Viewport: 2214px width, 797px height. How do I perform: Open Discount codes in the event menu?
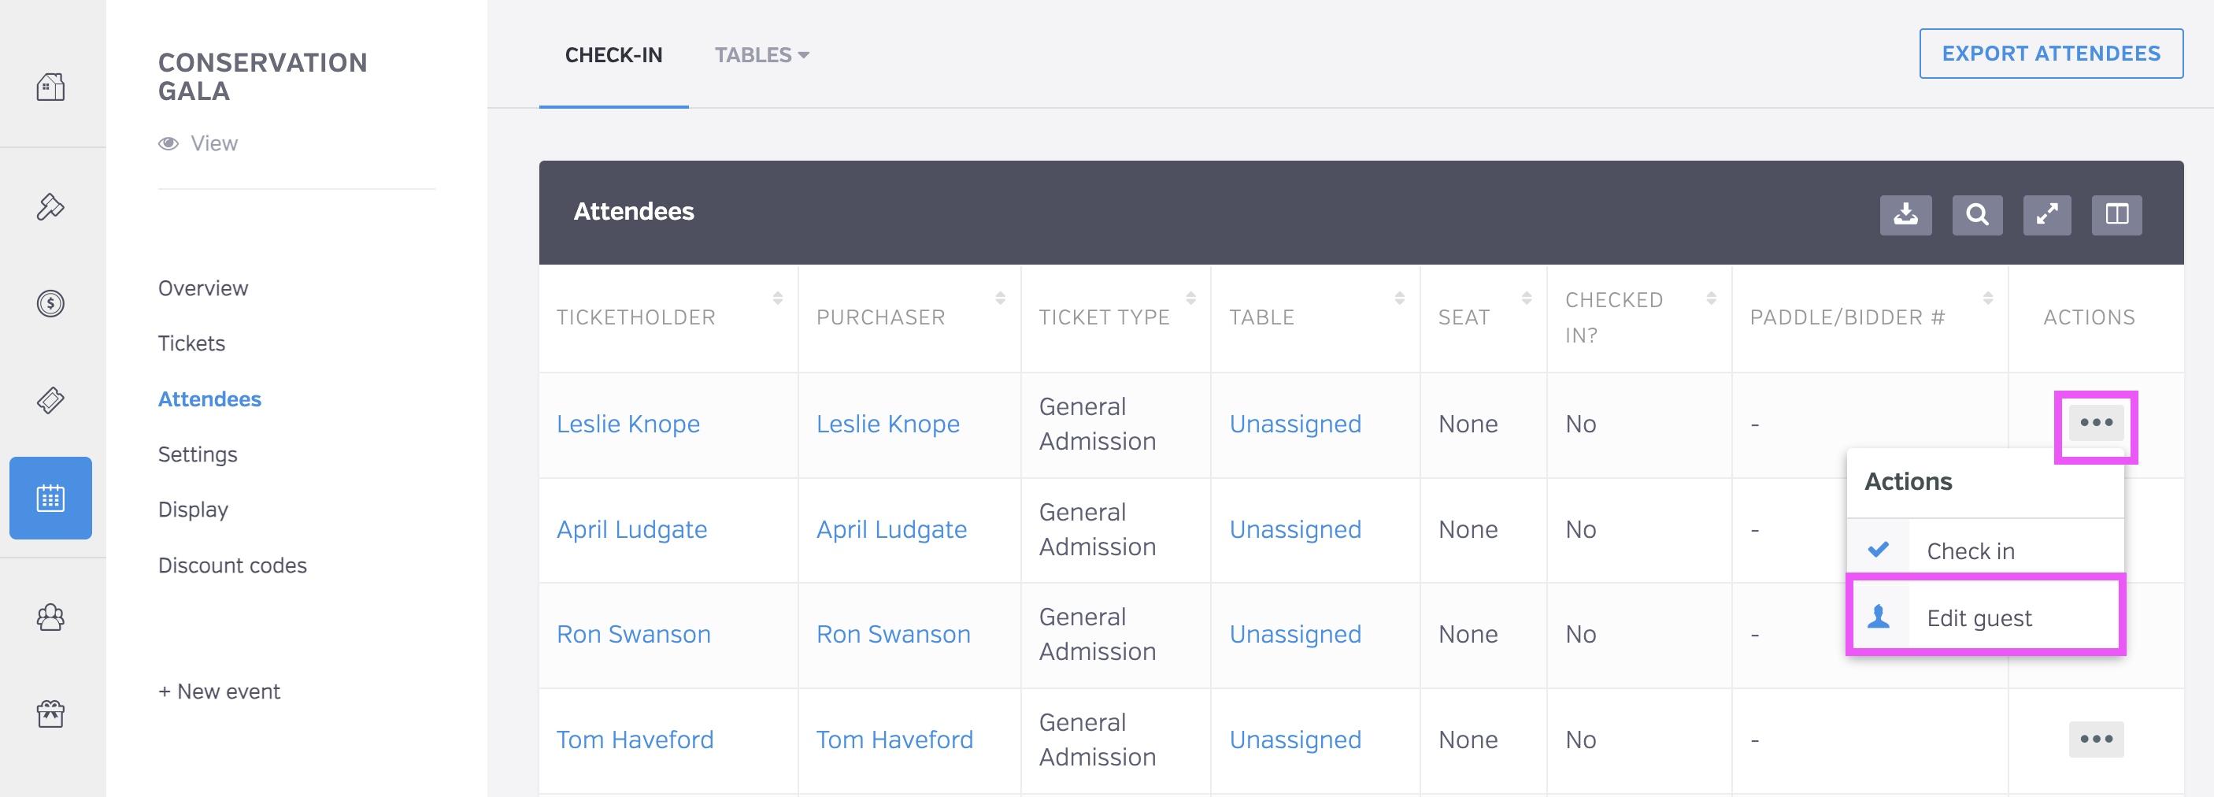(232, 565)
